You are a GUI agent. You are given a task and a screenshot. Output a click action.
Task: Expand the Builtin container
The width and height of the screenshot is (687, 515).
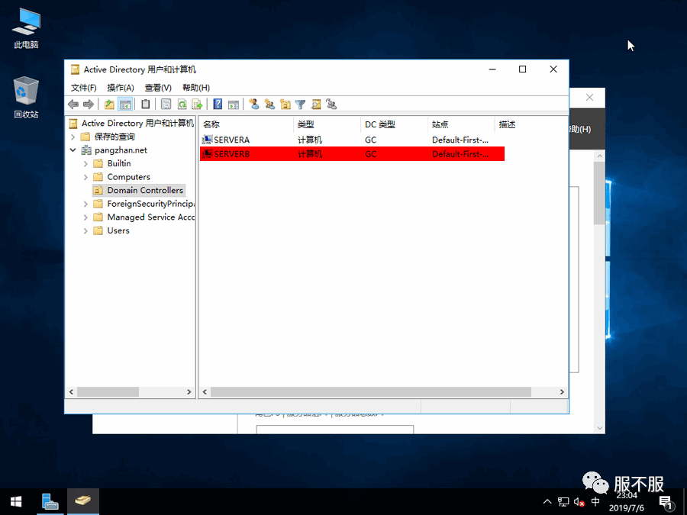point(85,164)
